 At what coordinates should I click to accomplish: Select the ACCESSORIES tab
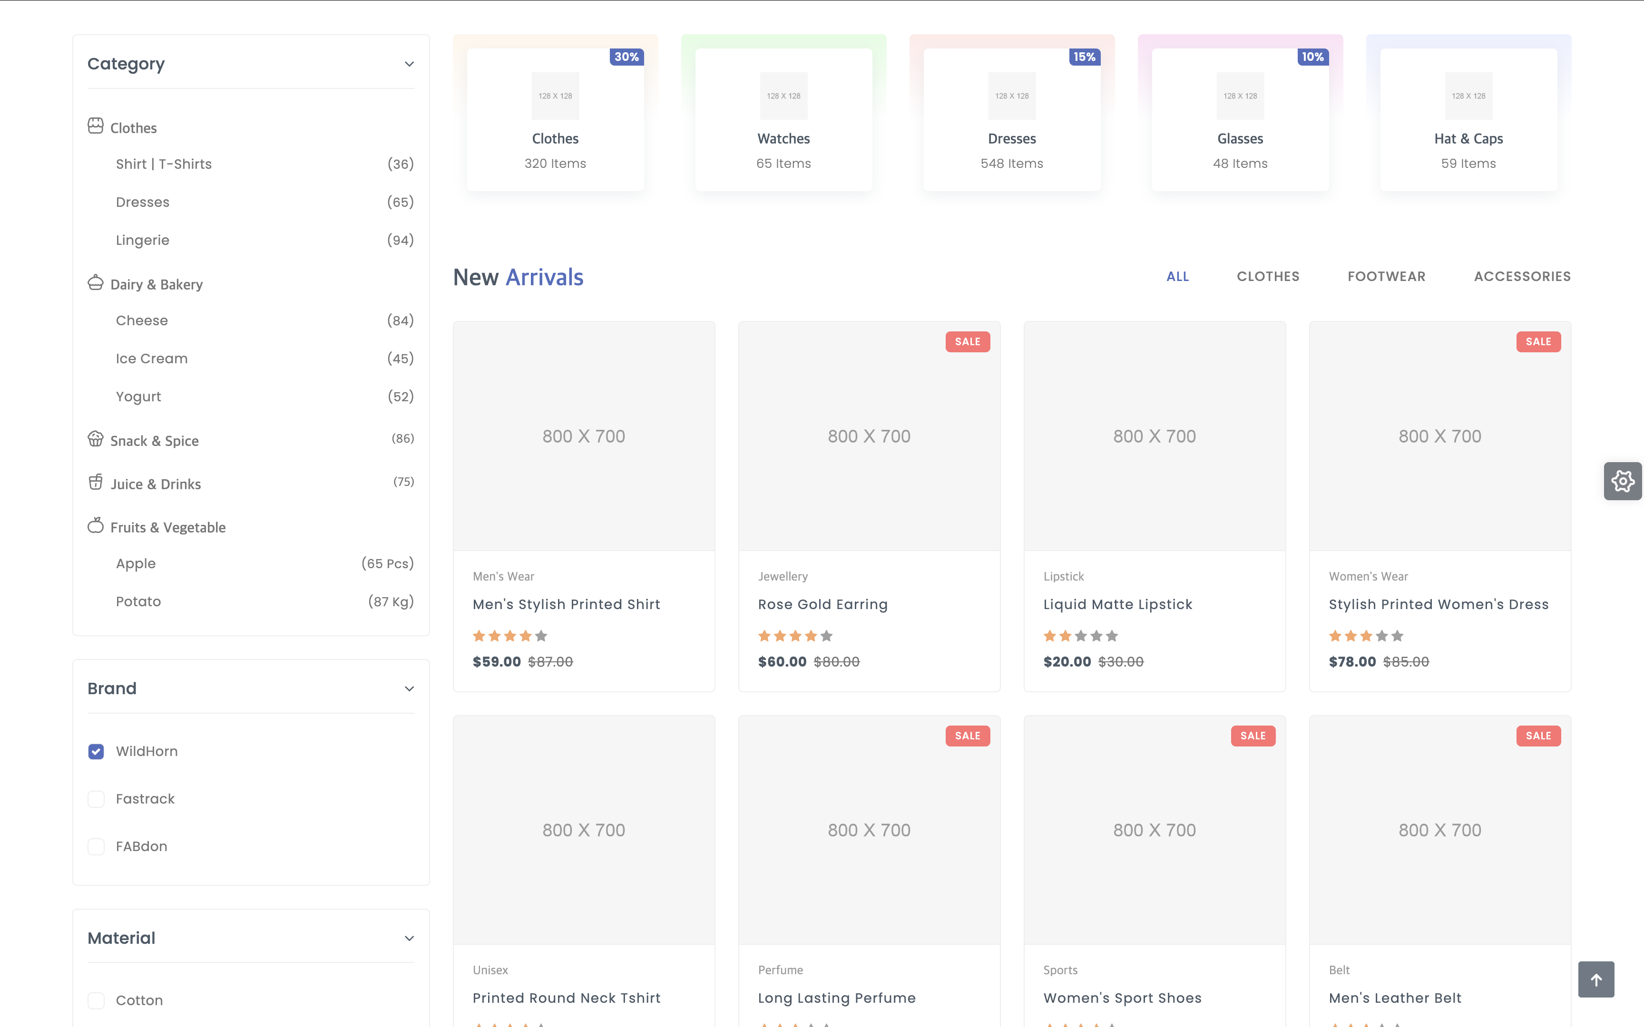(x=1522, y=276)
